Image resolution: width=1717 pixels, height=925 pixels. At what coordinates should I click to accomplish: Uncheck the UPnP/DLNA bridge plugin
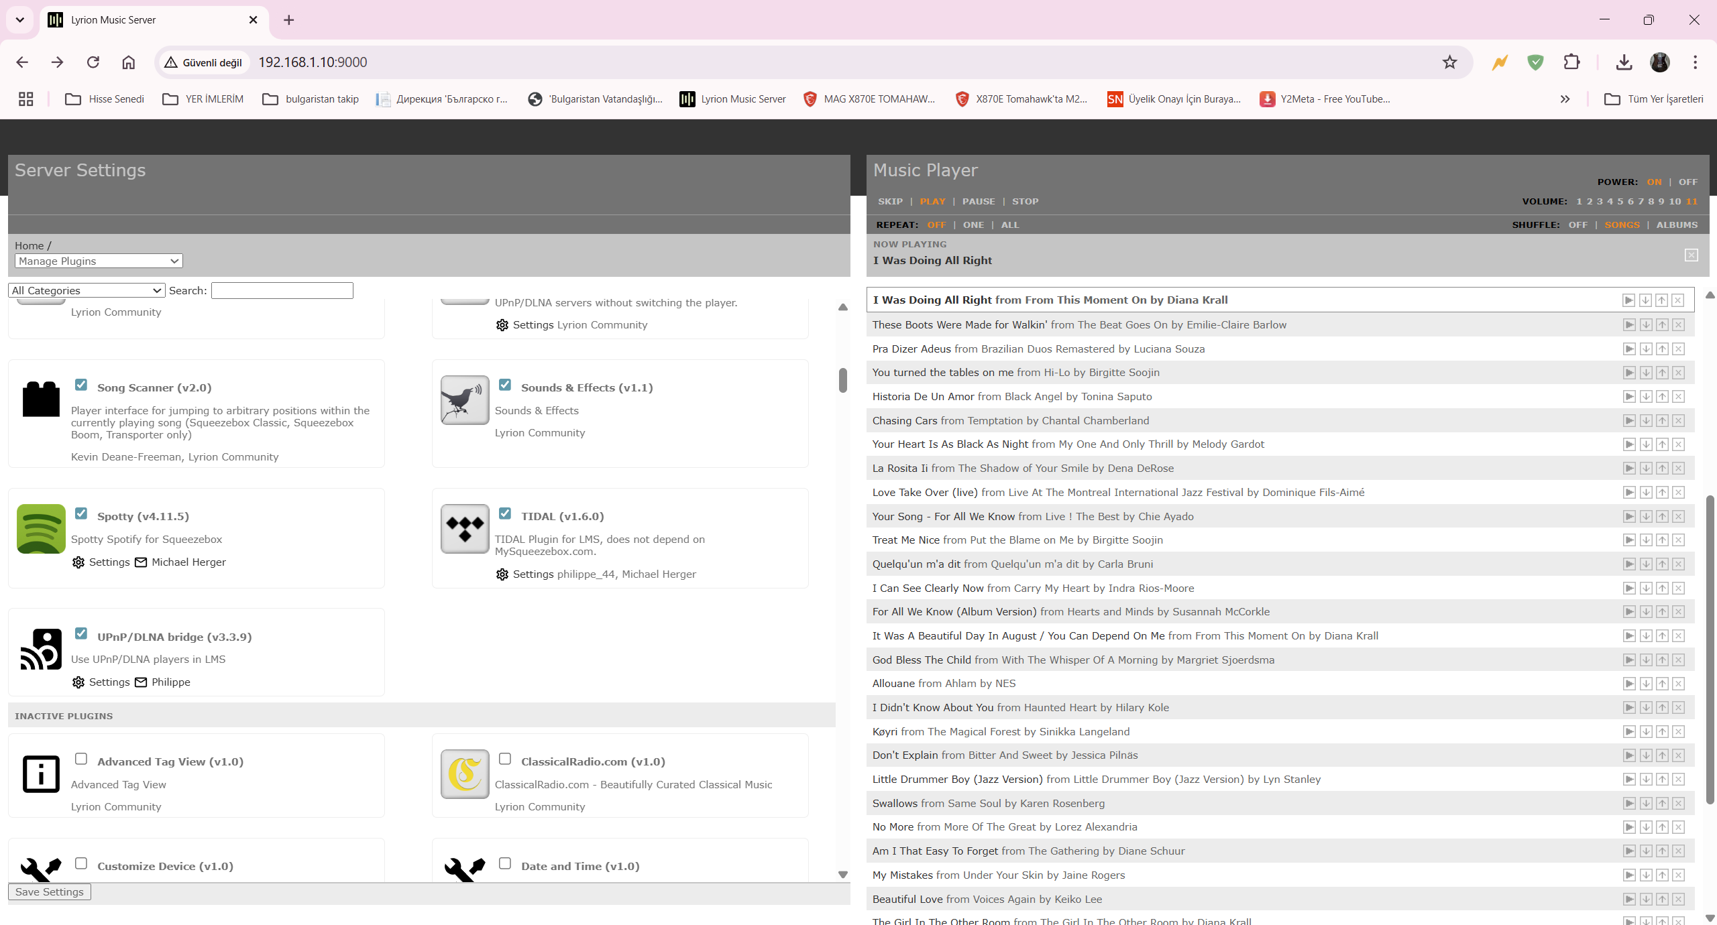[81, 633]
